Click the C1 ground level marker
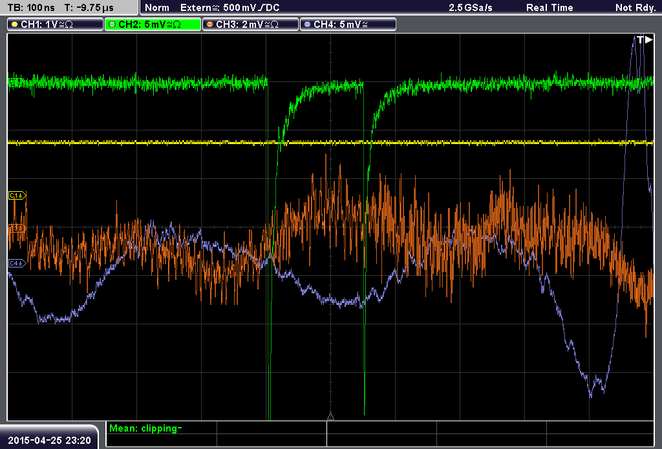 tap(17, 195)
